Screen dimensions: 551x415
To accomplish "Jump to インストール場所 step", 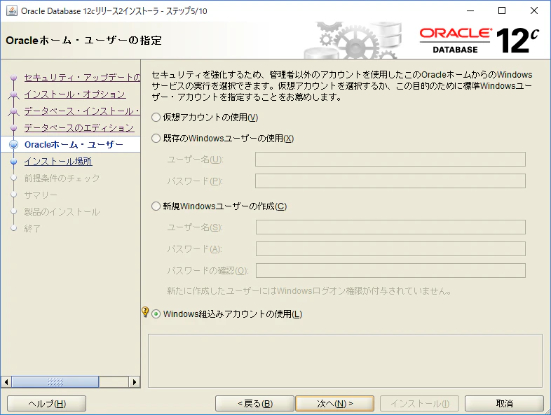I will (x=58, y=162).
